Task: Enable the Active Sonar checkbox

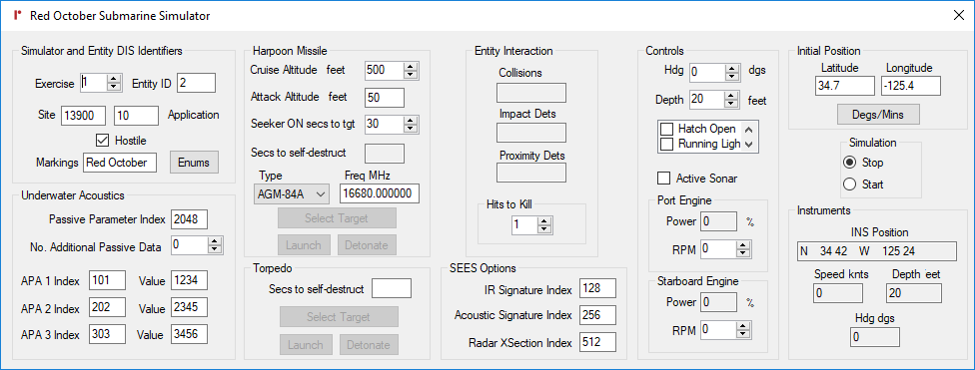Action: (663, 179)
